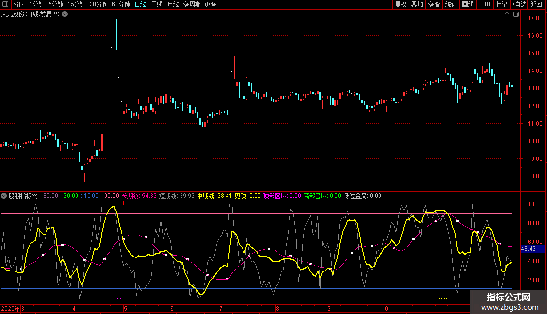The width and height of the screenshot is (547, 314).
Task: Switch to the 周线 weekly period
Action: click(x=157, y=5)
